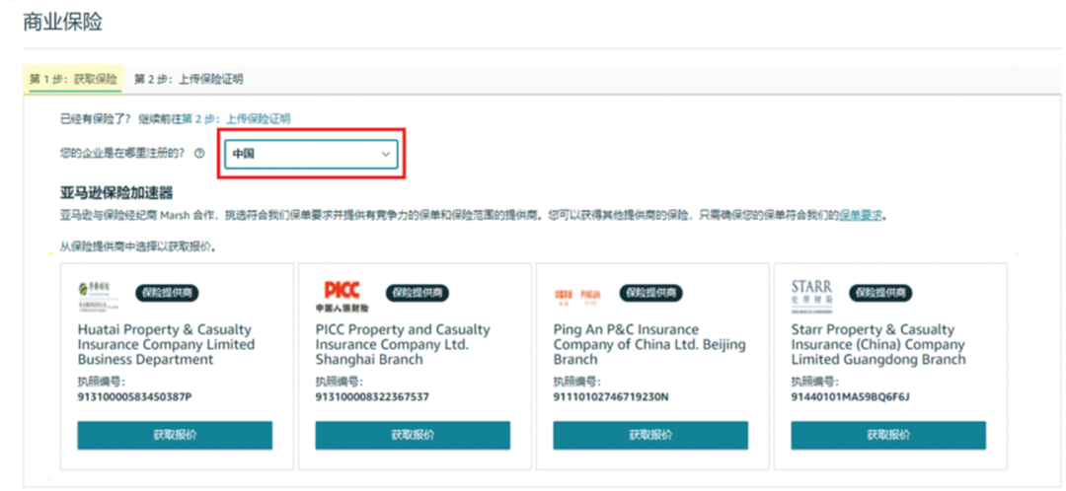
Task: Click the Ping An insurance logo
Action: click(x=577, y=294)
